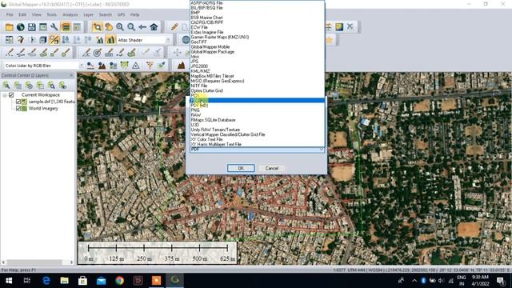Collapse the Current Workspace tree node
The image size is (512, 288).
tap(5, 95)
